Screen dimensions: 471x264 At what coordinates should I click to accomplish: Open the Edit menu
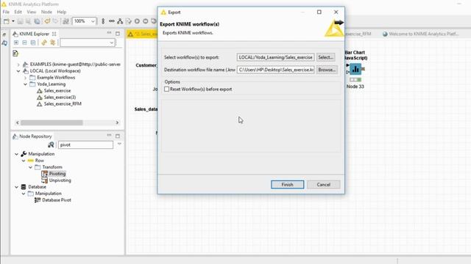pyautogui.click(x=18, y=12)
